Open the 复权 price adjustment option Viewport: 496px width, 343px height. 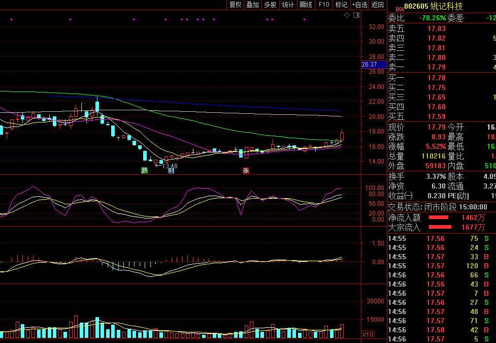[235, 5]
